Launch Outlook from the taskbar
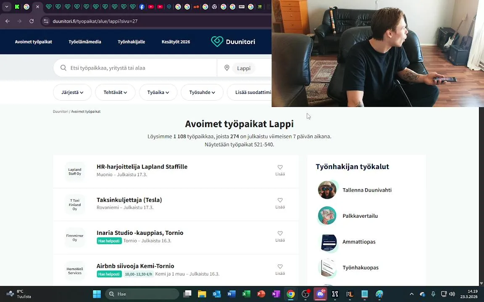484x302 pixels. point(217,294)
